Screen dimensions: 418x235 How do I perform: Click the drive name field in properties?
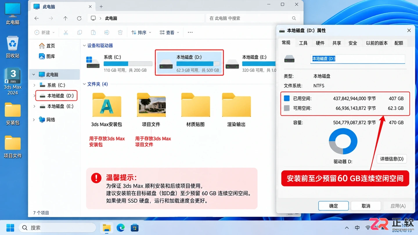click(358, 59)
